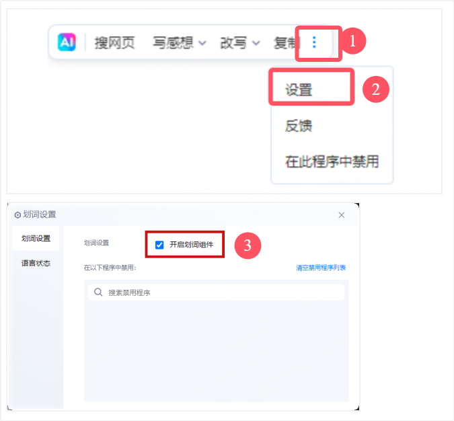Open the three-dot more options menu
Image resolution: width=454 pixels, height=421 pixels.
(314, 42)
